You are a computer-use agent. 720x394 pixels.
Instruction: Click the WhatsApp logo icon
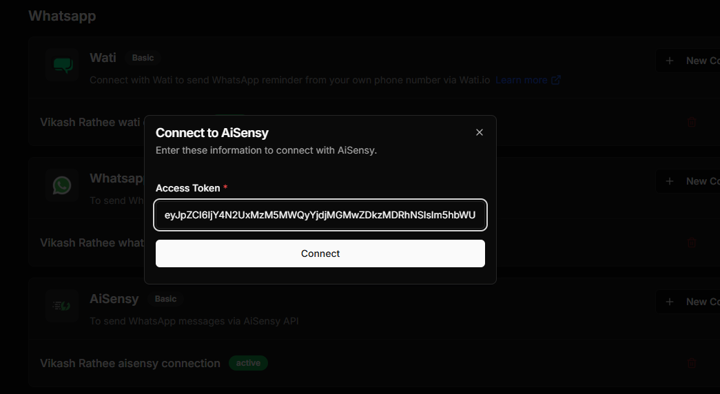pos(62,185)
